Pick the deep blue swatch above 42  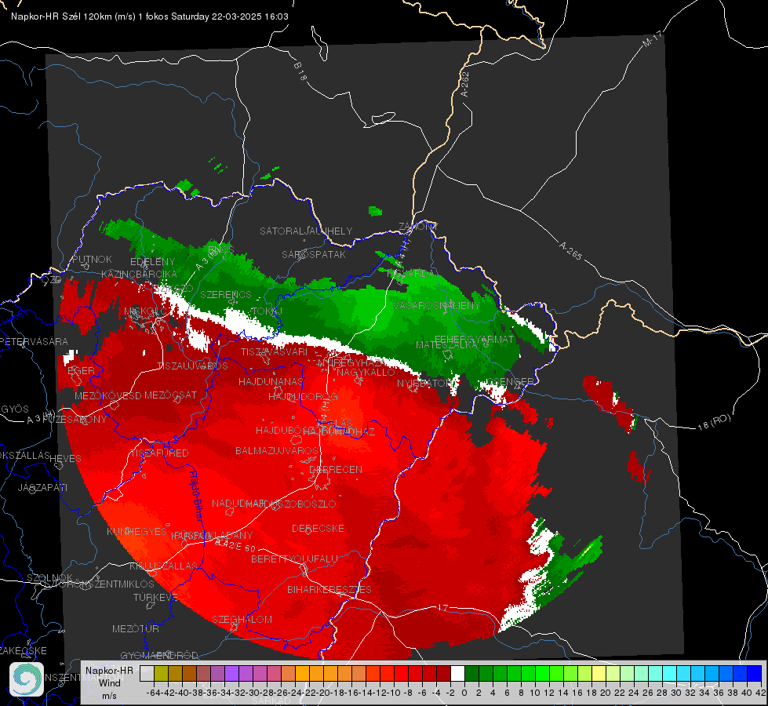pyautogui.click(x=755, y=674)
